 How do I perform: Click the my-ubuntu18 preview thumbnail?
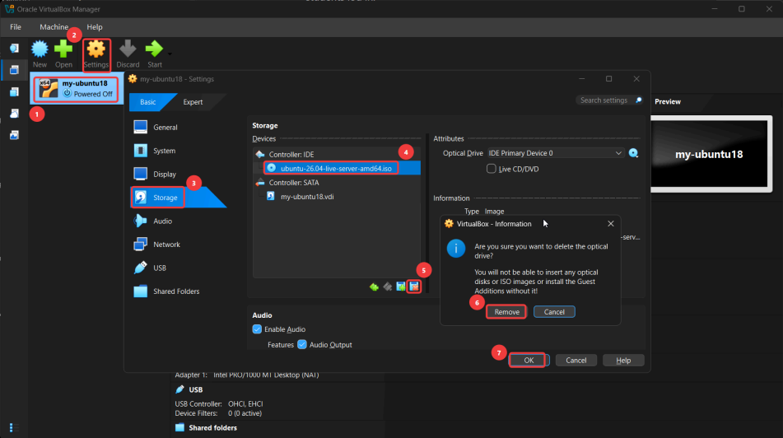tap(710, 154)
